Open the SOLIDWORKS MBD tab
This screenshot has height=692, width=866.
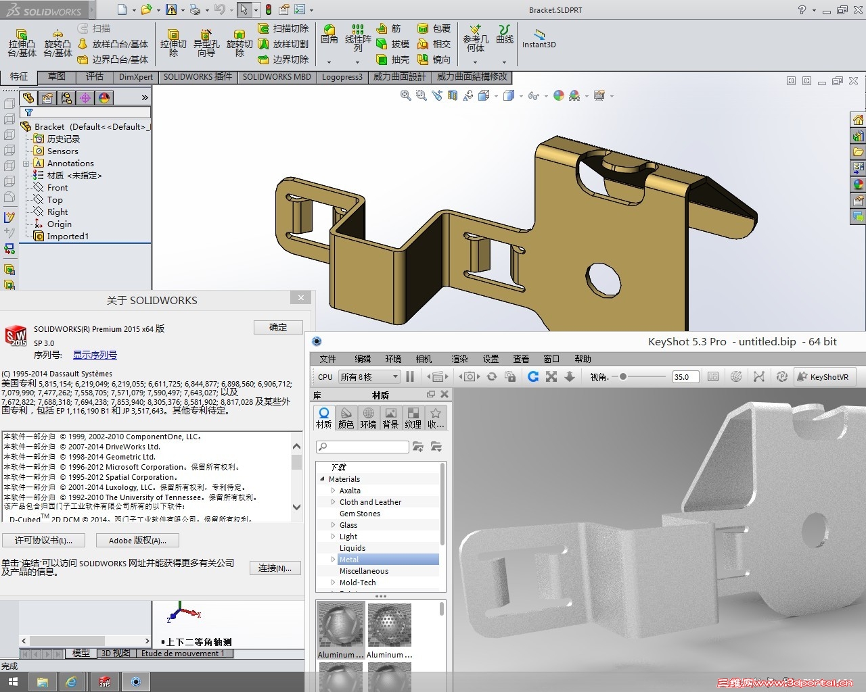pos(277,77)
